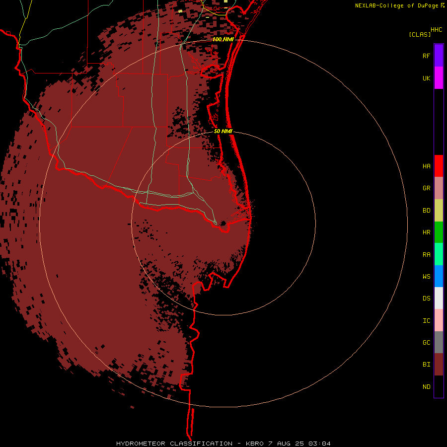Click the HA legend label
The width and height of the screenshot is (447, 447).
(x=426, y=166)
